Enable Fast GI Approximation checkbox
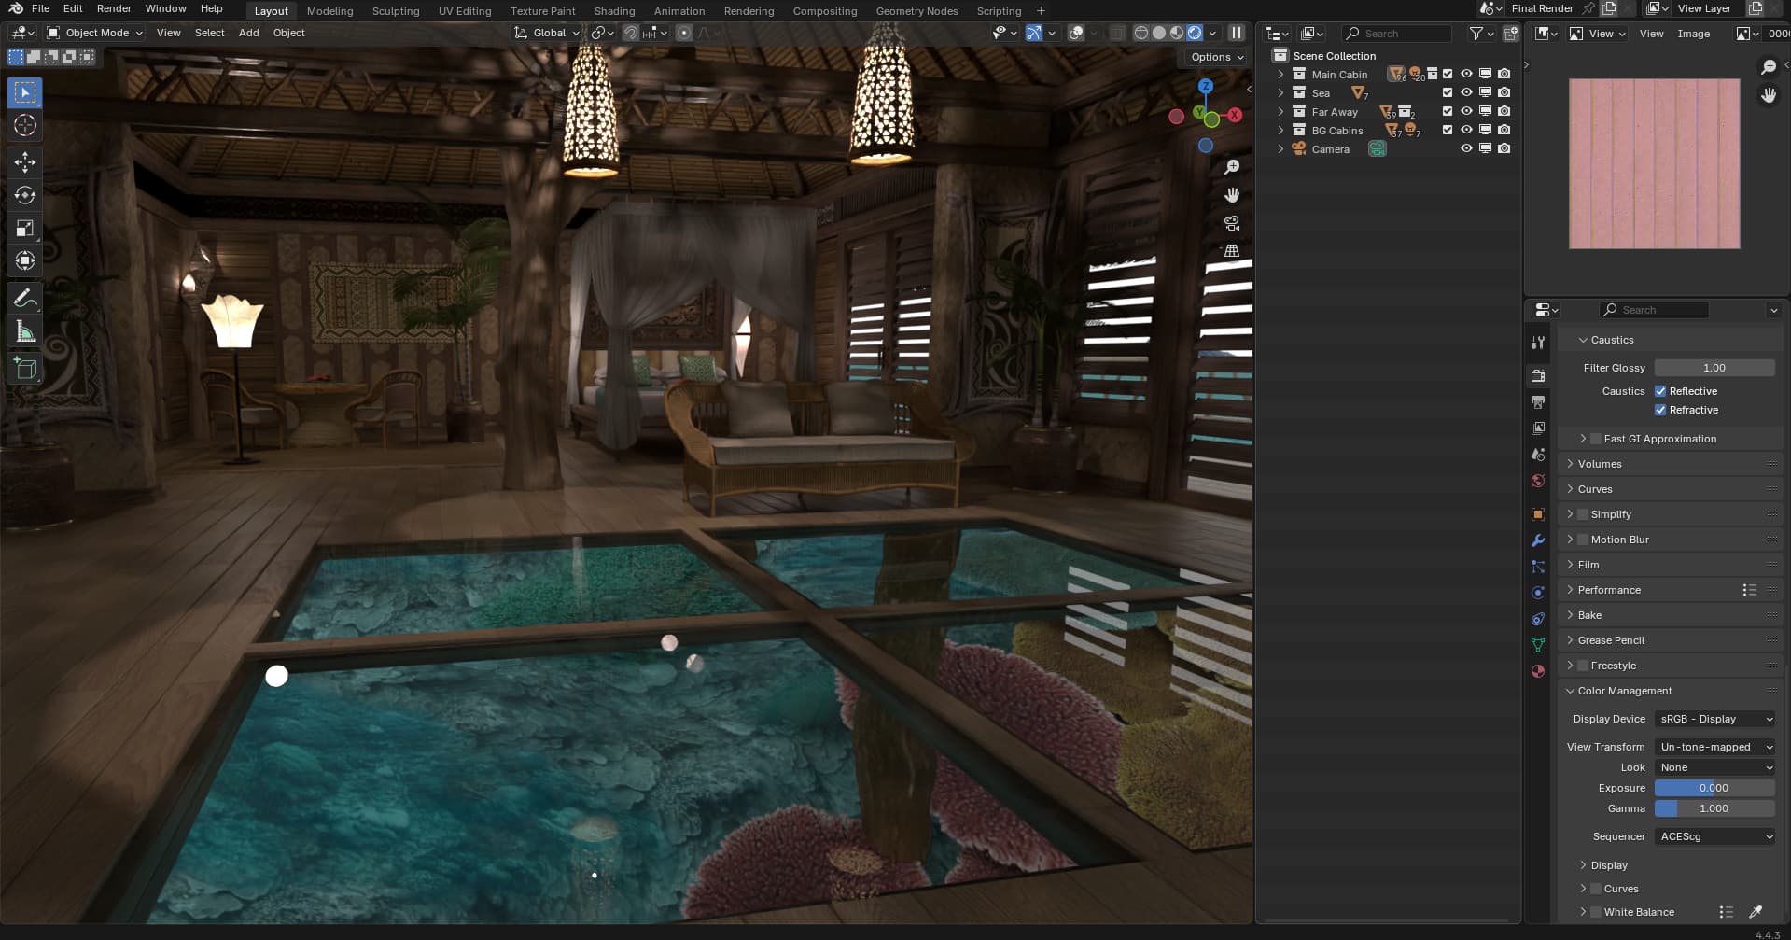Screen dimensions: 1791x940 [1596, 439]
